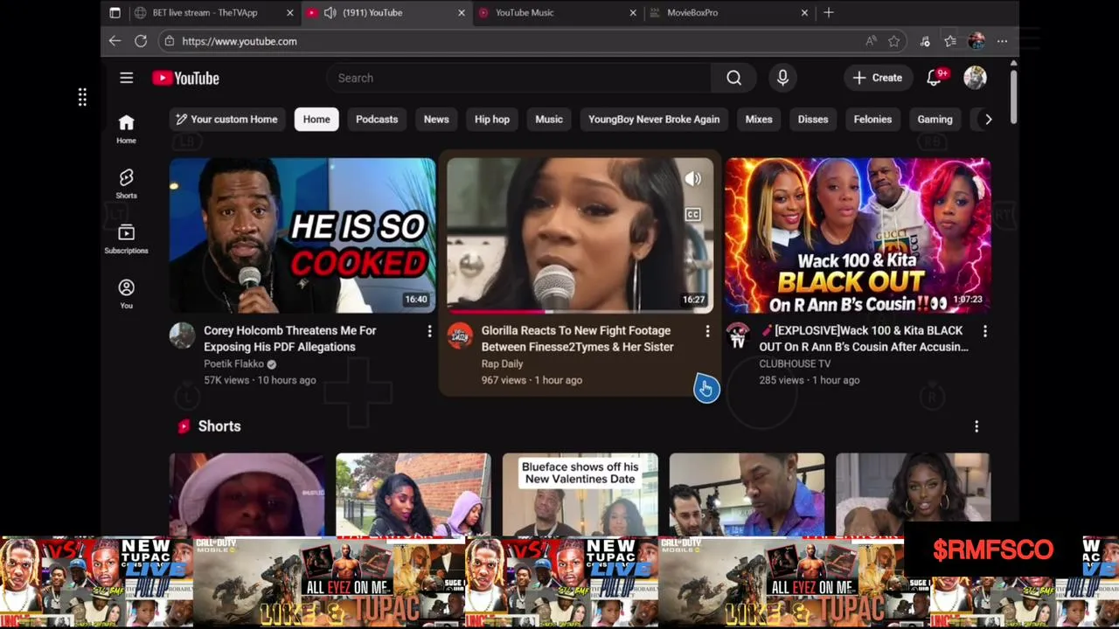Viewport: 1119px width, 629px height.
Task: Click the CLUBHOUSE TV channel avatar
Action: pyautogui.click(x=738, y=335)
